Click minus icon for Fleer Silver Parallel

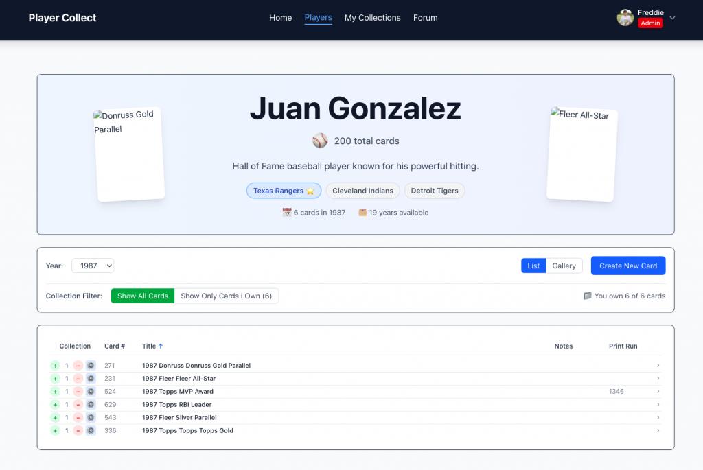pyautogui.click(x=78, y=418)
